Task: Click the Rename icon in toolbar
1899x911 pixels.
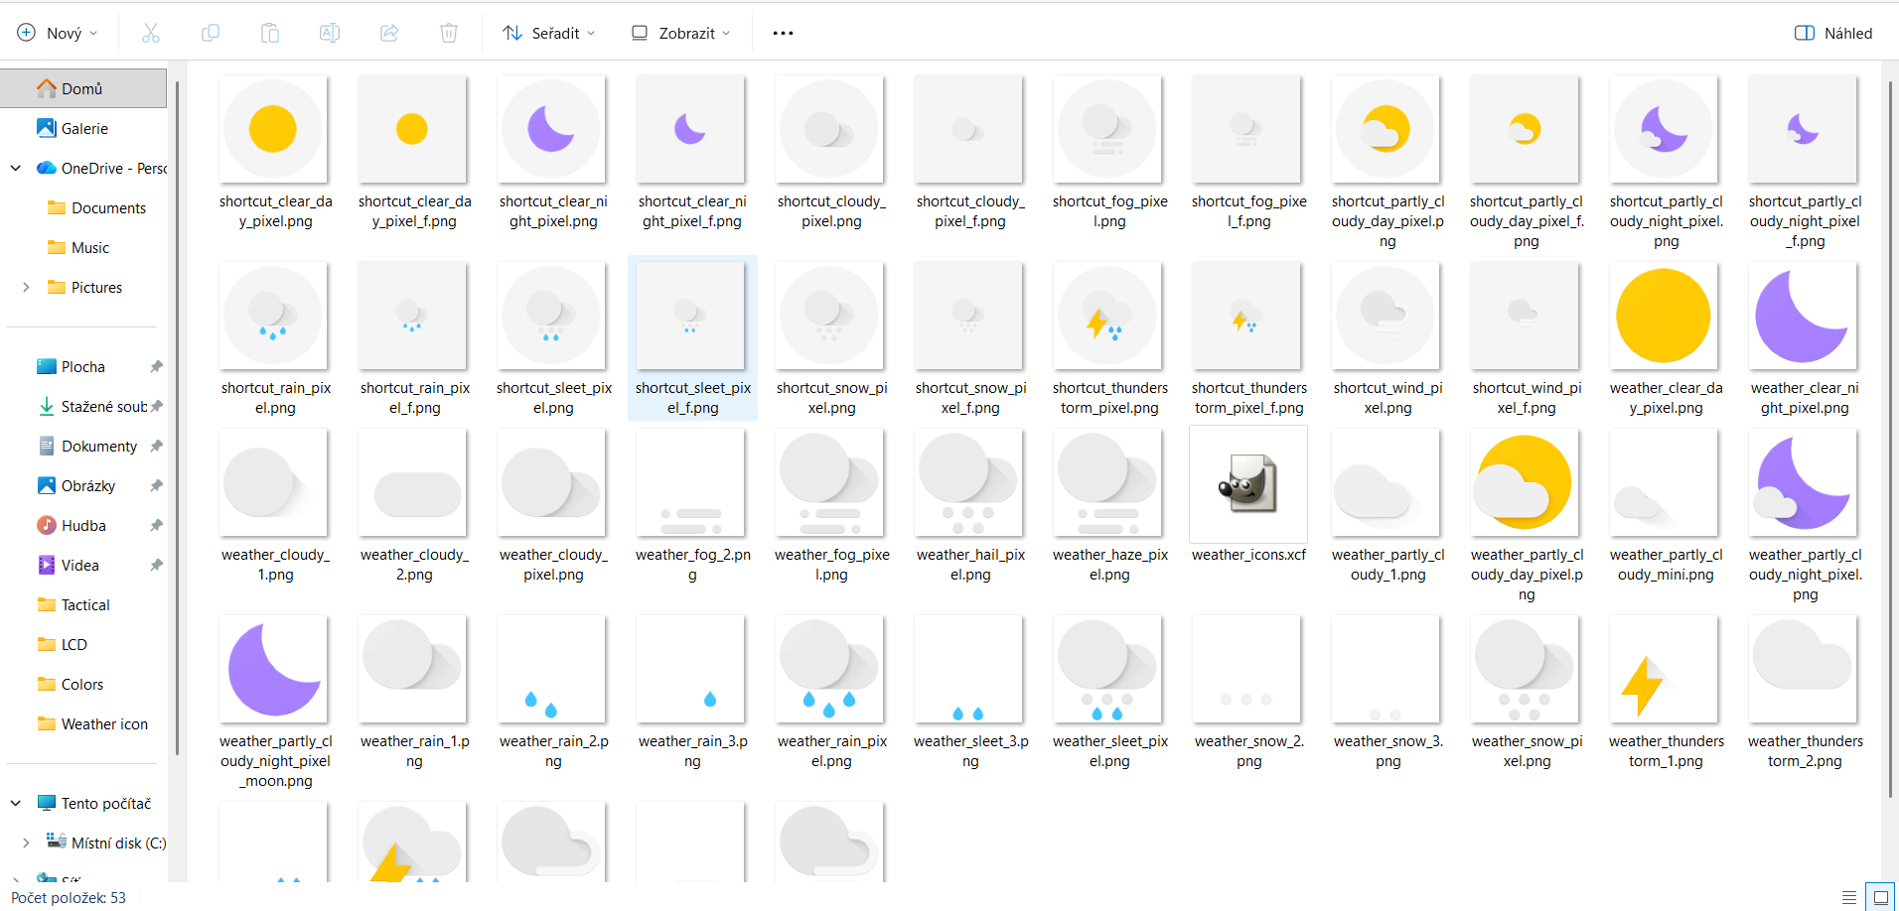Action: 330,33
